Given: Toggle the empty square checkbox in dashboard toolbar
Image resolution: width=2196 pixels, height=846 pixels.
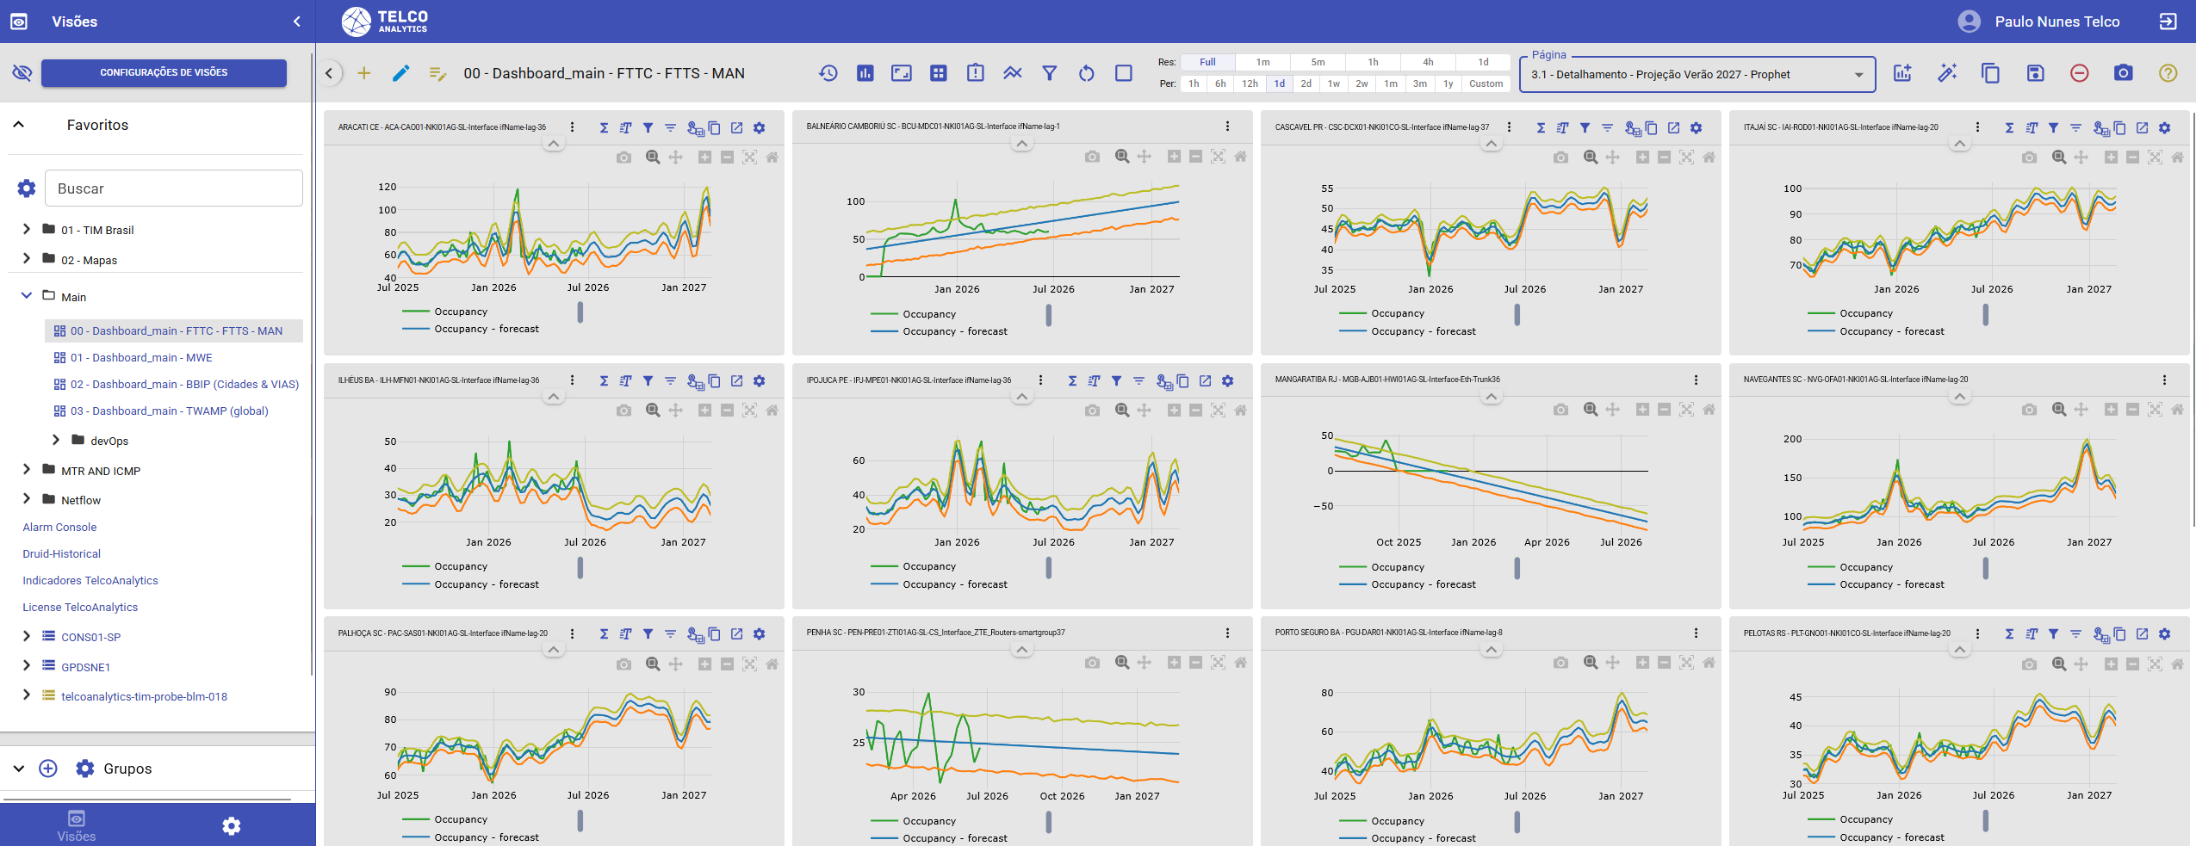Looking at the screenshot, I should point(1124,73).
